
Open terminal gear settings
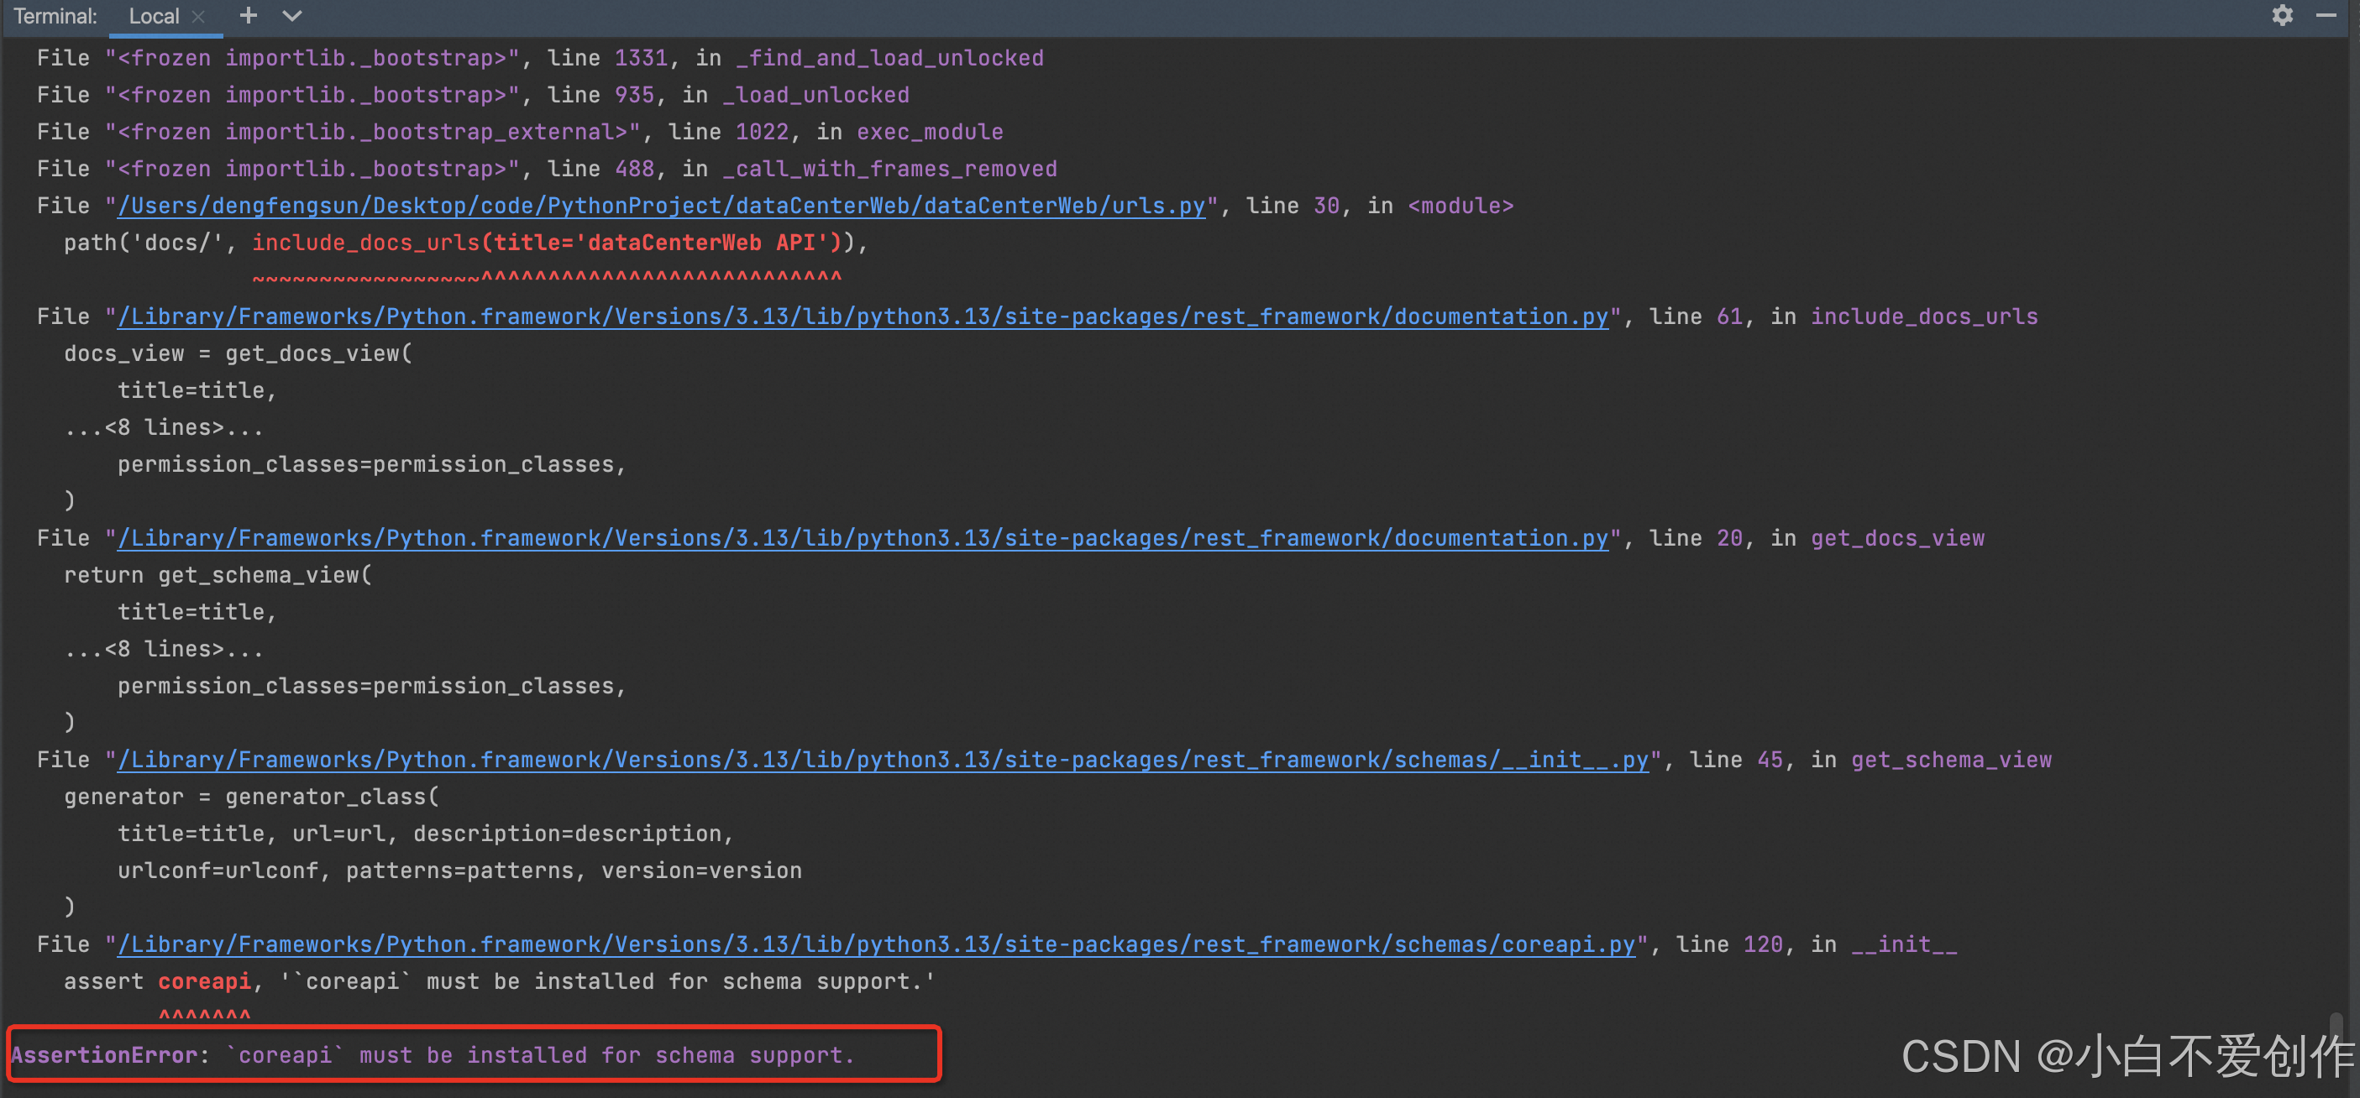(2282, 16)
